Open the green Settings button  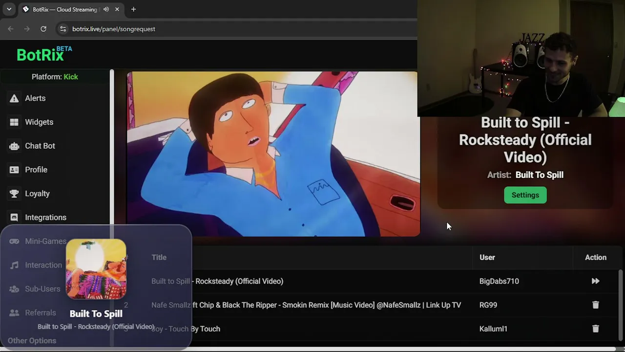(x=525, y=195)
